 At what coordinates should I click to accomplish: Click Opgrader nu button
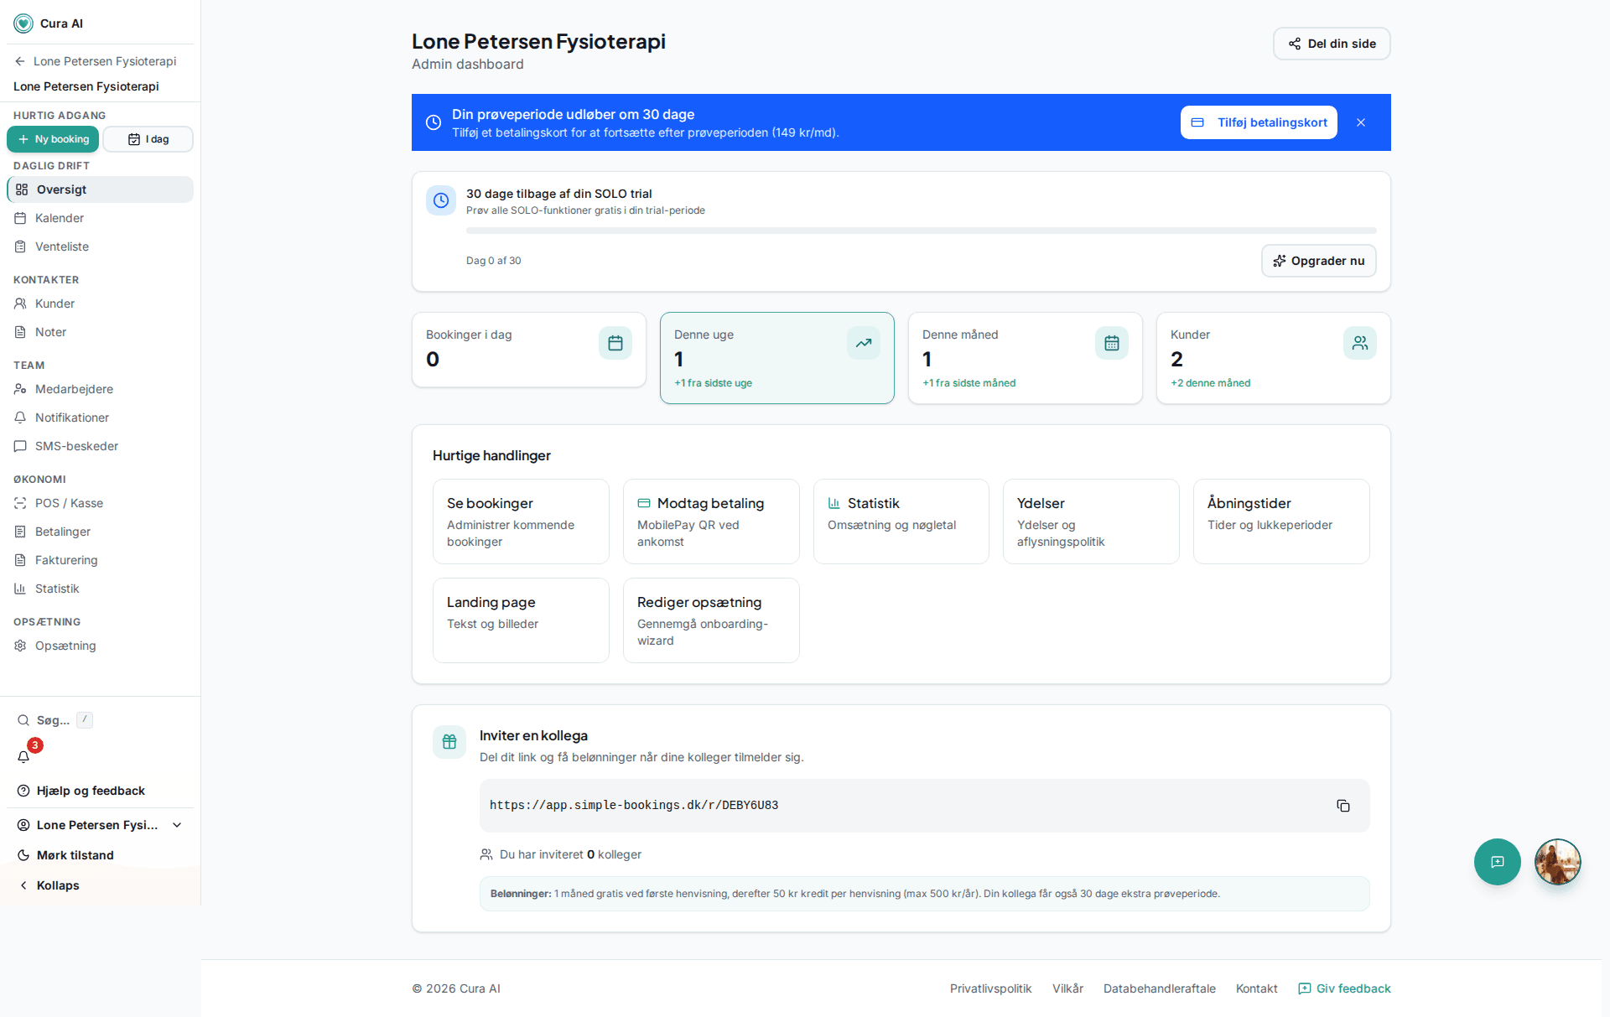tap(1318, 261)
